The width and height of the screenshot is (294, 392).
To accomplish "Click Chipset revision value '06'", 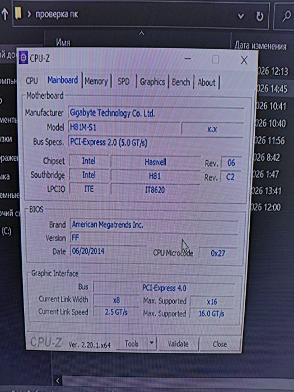I will (231, 163).
